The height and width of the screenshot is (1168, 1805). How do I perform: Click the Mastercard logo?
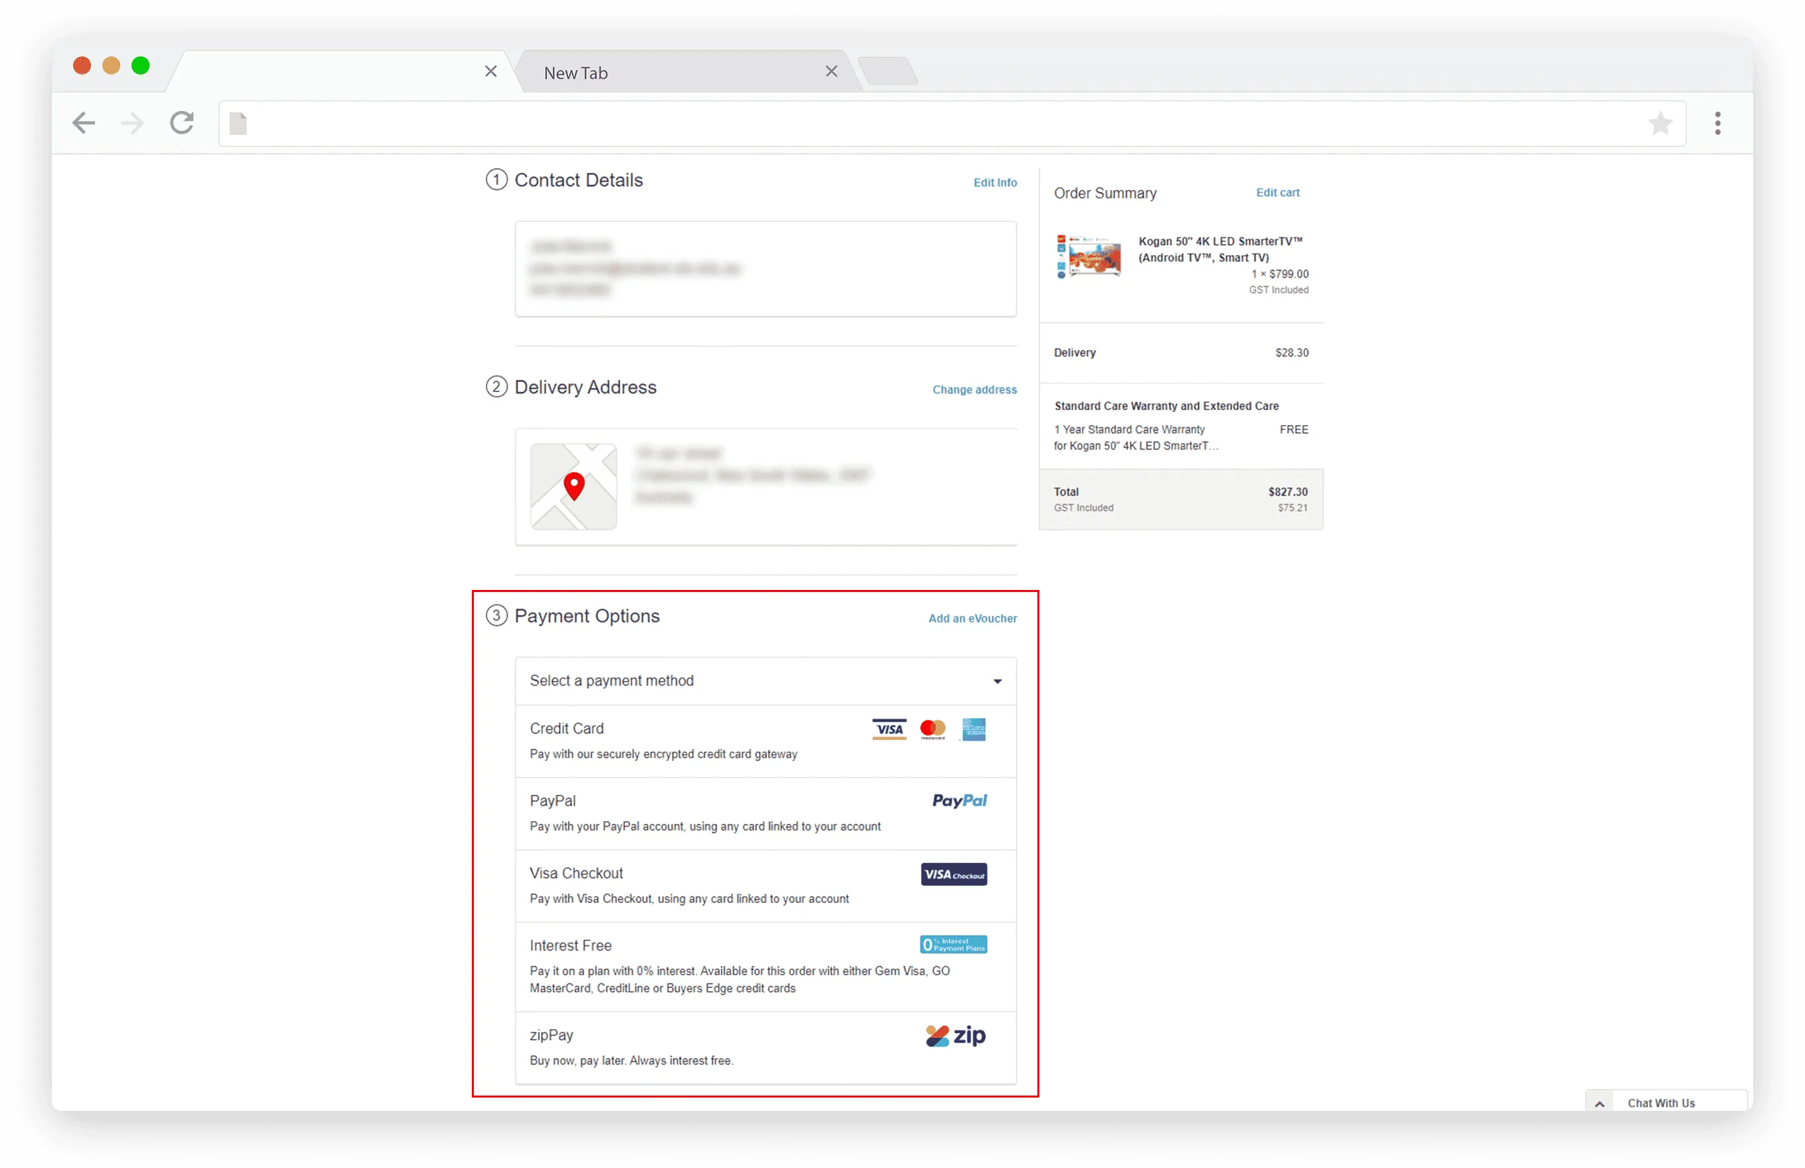[932, 729]
